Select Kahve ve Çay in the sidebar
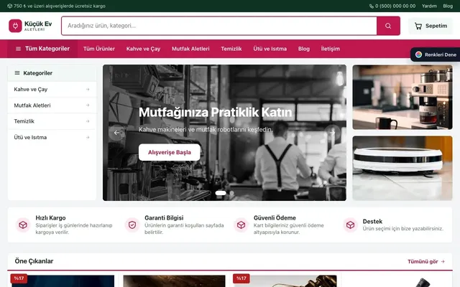 (x=52, y=89)
